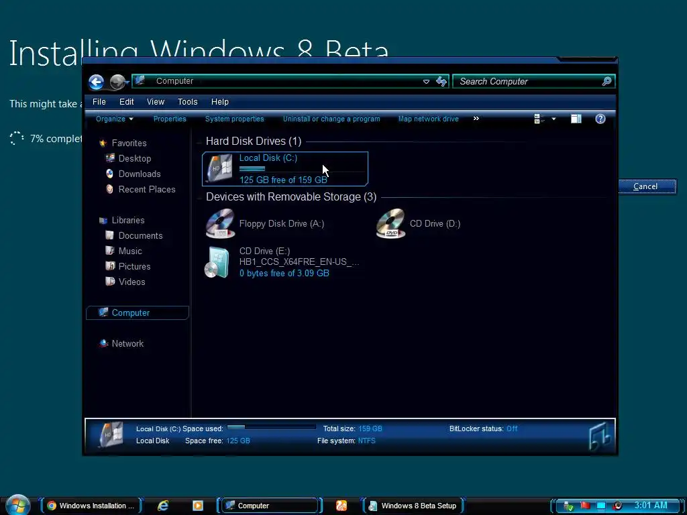The image size is (687, 515).
Task: Click '125 GB free of 159 GB' text
Action: tap(283, 180)
